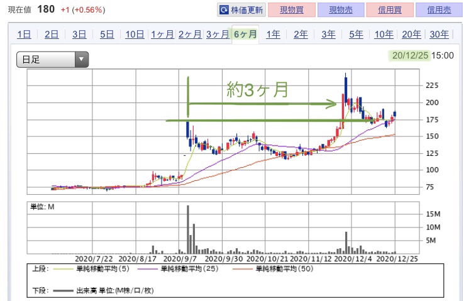Switch chart to 5日 period

[107, 35]
